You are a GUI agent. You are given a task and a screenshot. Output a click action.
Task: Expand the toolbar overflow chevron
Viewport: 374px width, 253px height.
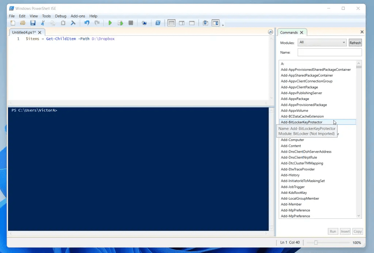coord(224,24)
